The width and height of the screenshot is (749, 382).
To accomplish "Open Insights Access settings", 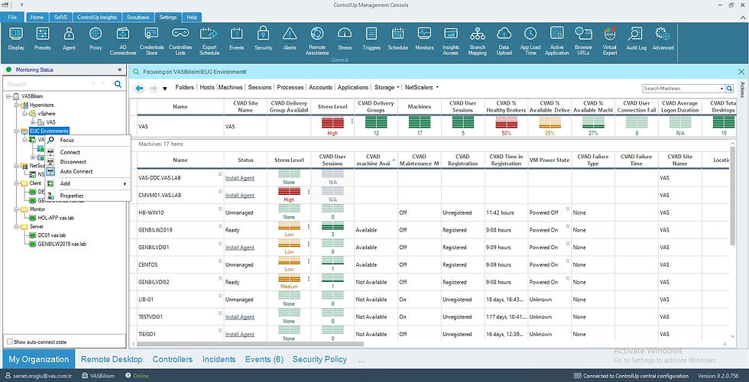I will coord(450,41).
